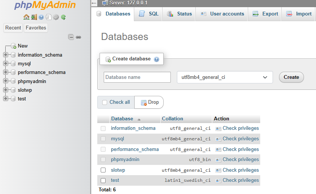Click the Drop button
Screen dimensions: 316x194
point(150,102)
